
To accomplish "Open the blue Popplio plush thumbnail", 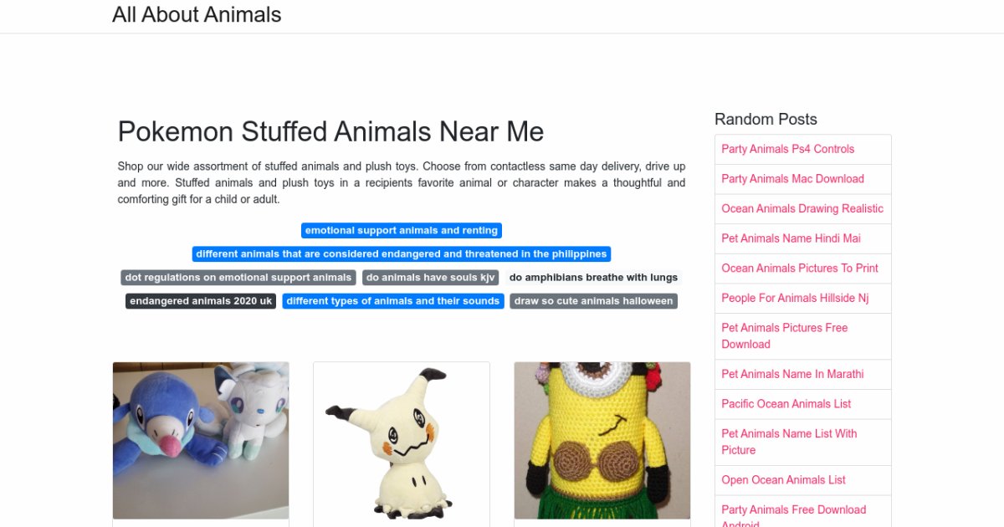I will [x=201, y=441].
